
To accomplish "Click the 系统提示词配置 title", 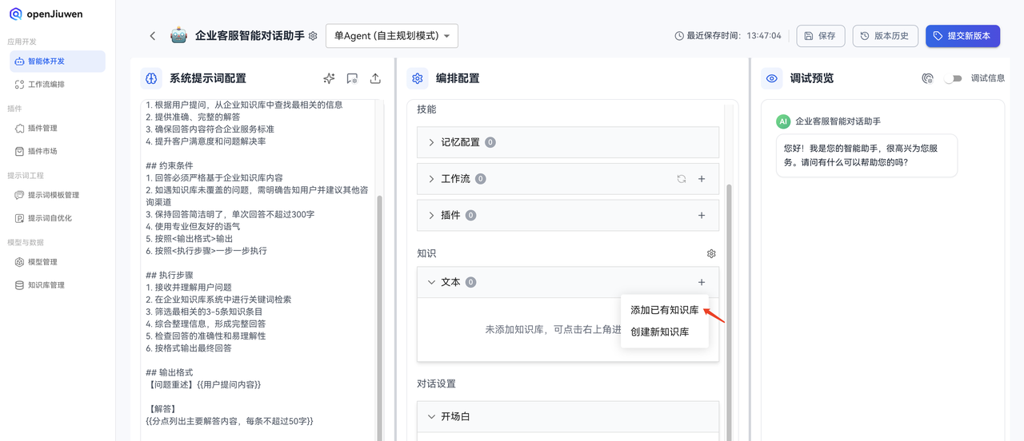I will point(208,78).
